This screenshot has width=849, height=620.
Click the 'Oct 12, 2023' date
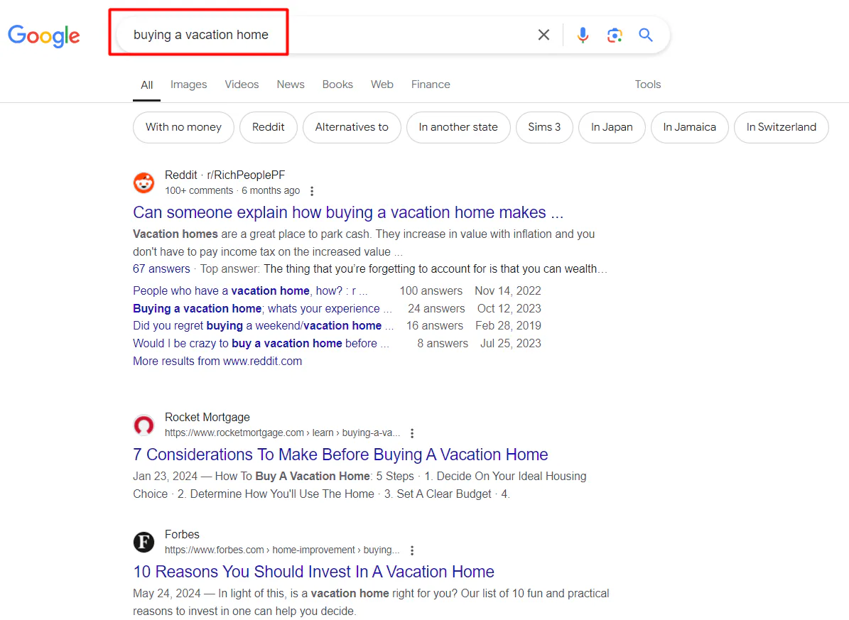(509, 309)
